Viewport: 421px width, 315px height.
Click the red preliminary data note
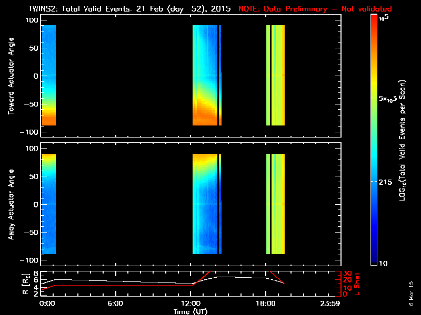click(315, 9)
